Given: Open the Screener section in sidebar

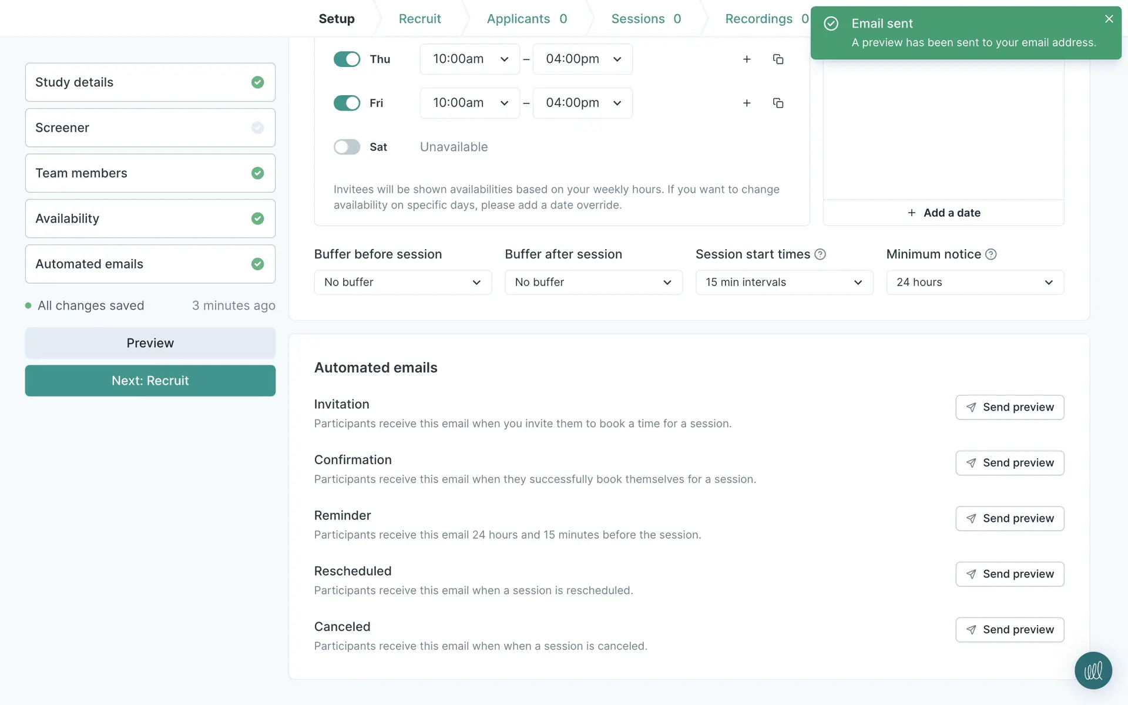Looking at the screenshot, I should click(x=150, y=127).
